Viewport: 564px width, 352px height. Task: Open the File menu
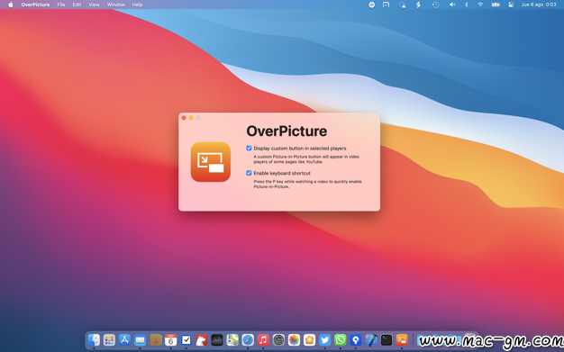[x=61, y=5]
